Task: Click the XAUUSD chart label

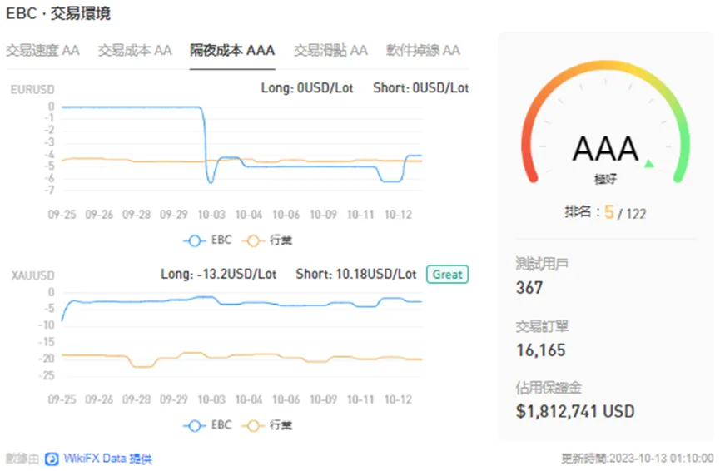Action: tap(33, 275)
